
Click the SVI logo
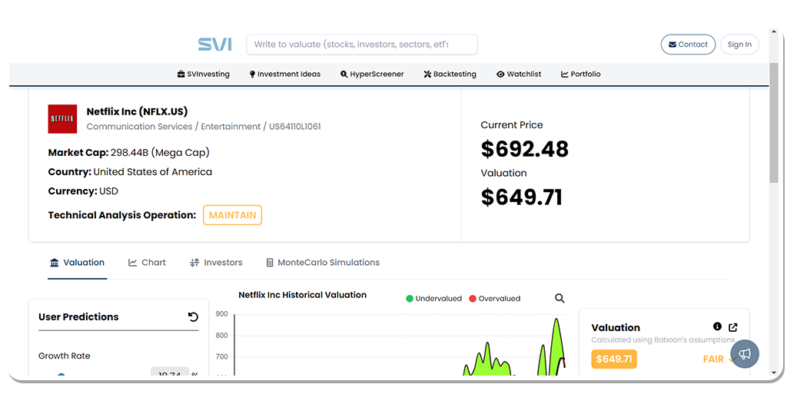(x=215, y=45)
